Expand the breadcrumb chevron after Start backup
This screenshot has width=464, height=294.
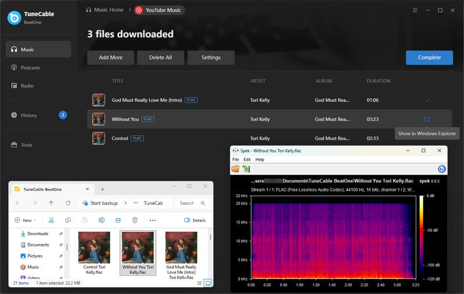tap(125, 203)
